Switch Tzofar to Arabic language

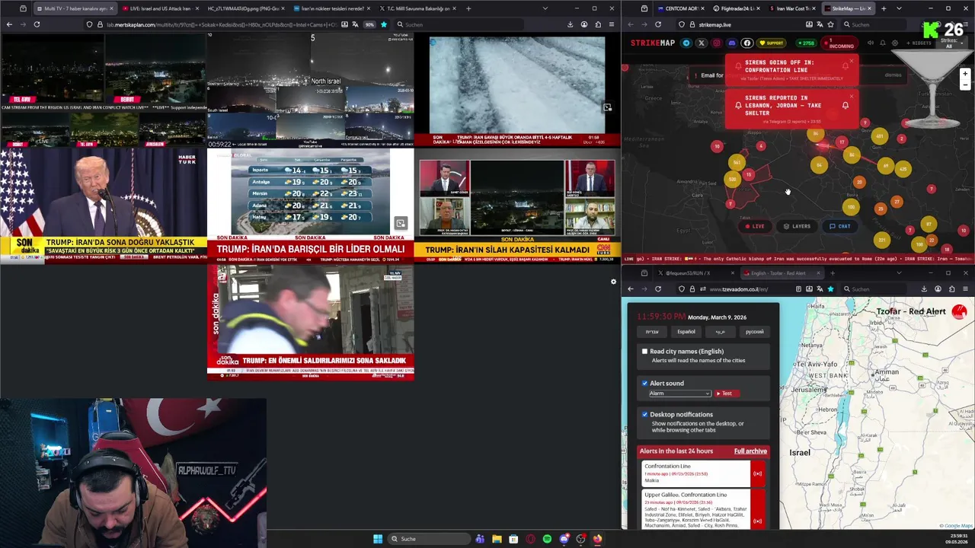tap(720, 332)
